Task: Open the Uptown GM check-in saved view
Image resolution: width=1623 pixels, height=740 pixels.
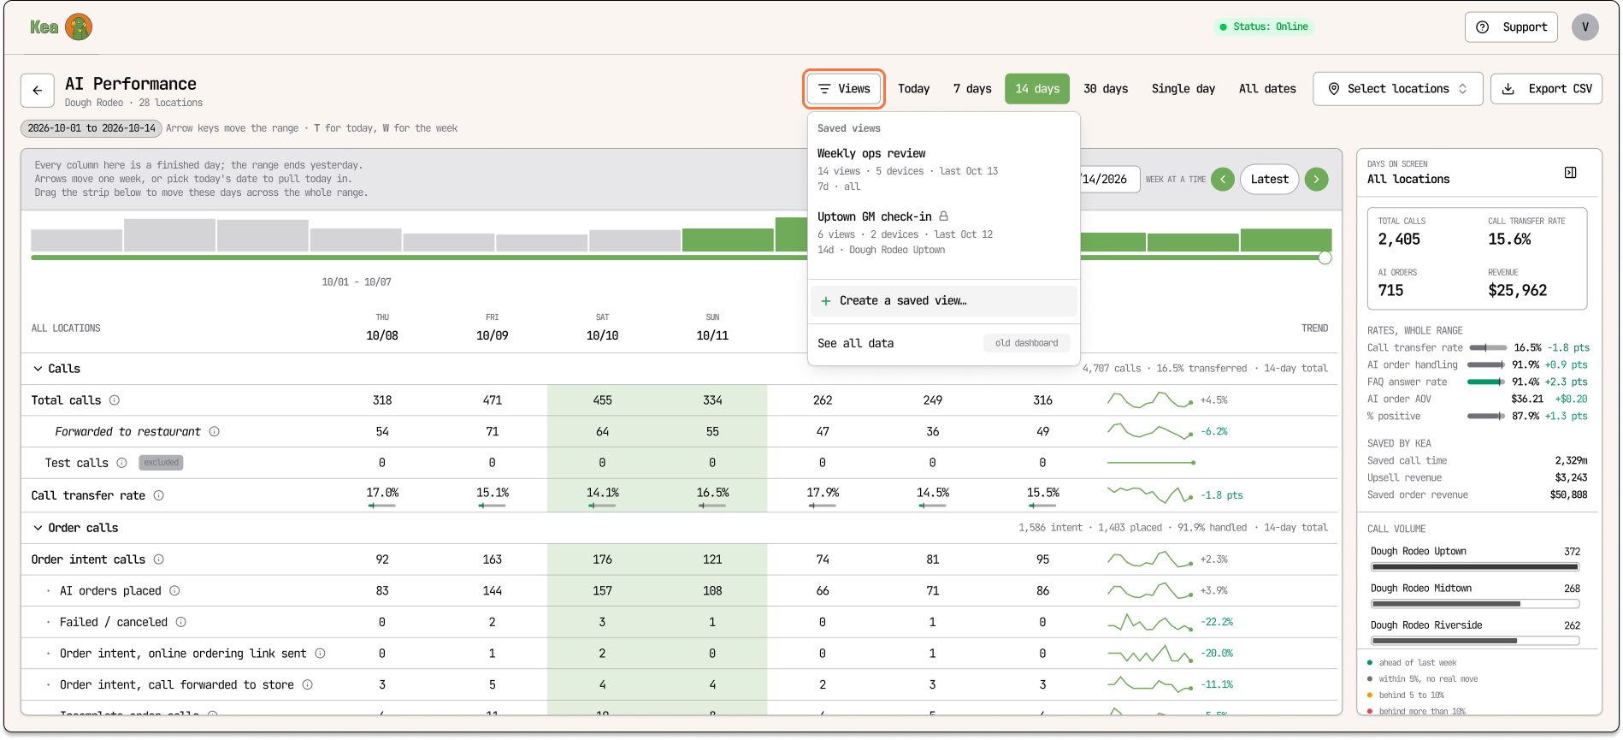Action: [944, 233]
